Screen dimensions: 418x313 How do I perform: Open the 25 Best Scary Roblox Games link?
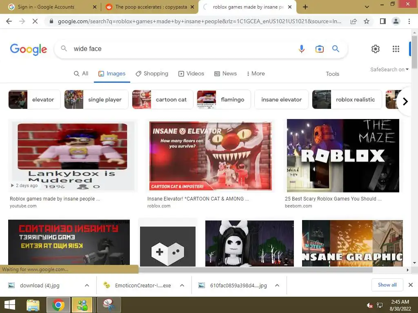tap(333, 199)
